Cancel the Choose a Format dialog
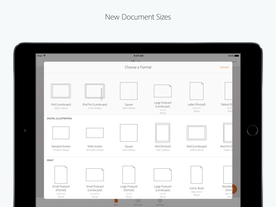Image resolution: width=276 pixels, height=207 pixels. (224, 67)
